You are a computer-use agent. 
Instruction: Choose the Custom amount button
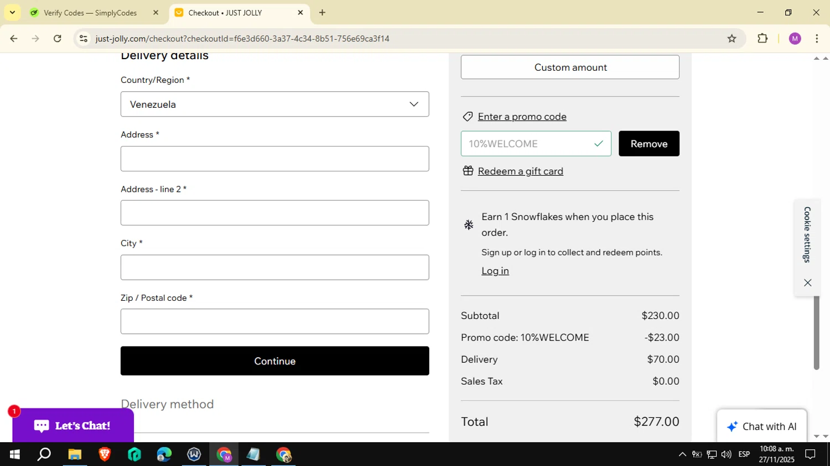coord(570,67)
